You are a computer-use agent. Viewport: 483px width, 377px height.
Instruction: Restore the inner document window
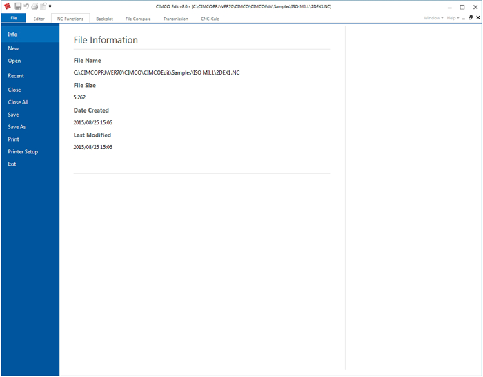coord(471,17)
